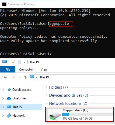Click the This PC address bar field
Image resolution: width=115 pixels, height=125 pixels.
pos(72,77)
